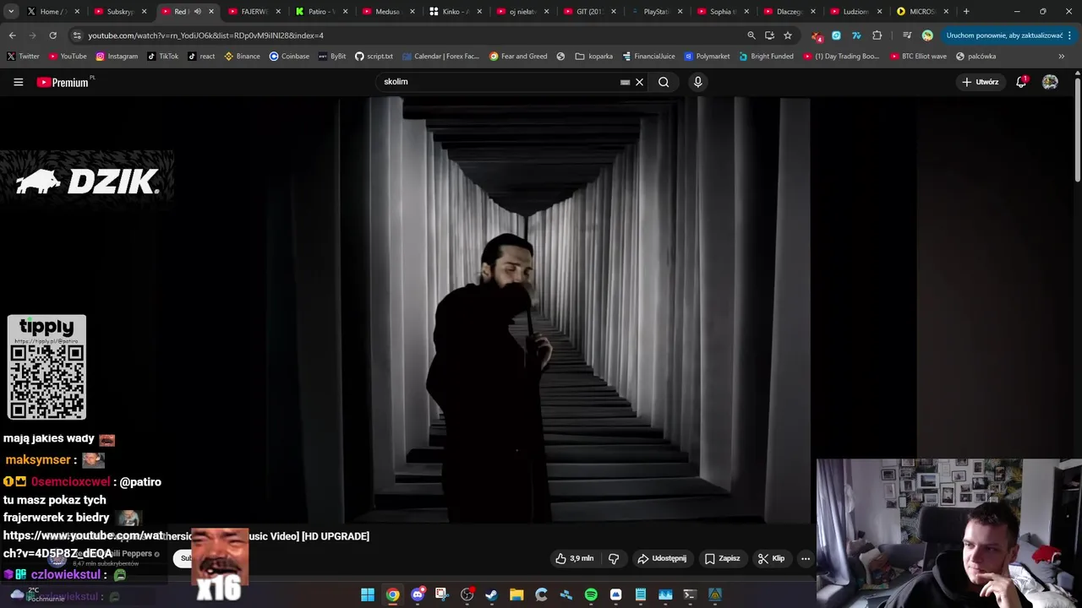Open OBS Studio from the taskbar
This screenshot has height=608, width=1082.
pyautogui.click(x=467, y=595)
